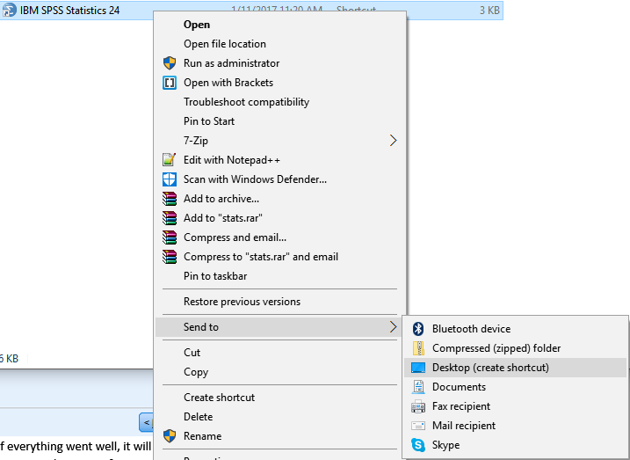
Task: Click the Desktop monitor icon in submenu
Action: (x=418, y=368)
